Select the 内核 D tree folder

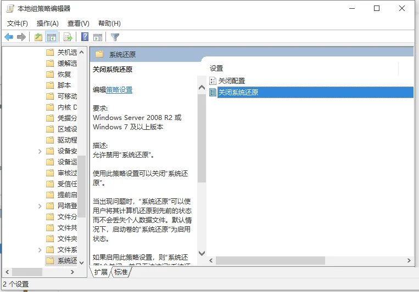click(x=61, y=107)
